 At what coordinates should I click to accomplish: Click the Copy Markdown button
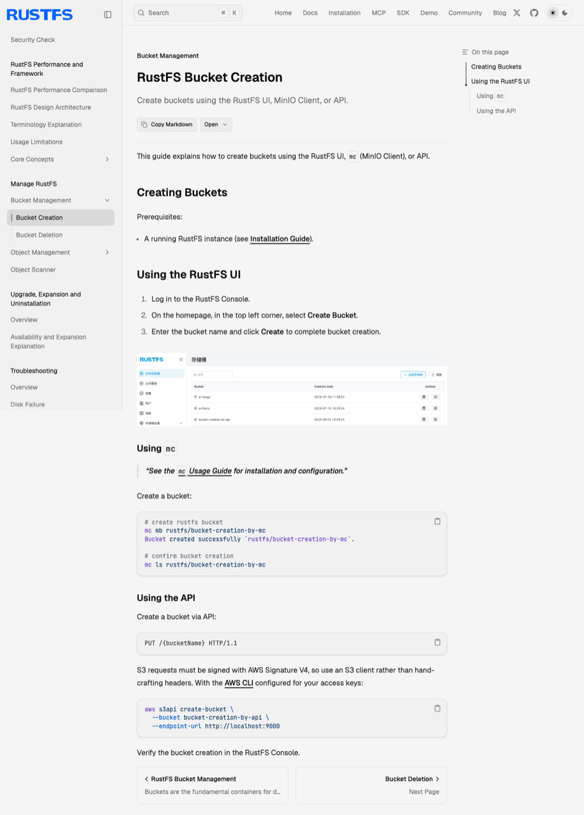click(167, 125)
